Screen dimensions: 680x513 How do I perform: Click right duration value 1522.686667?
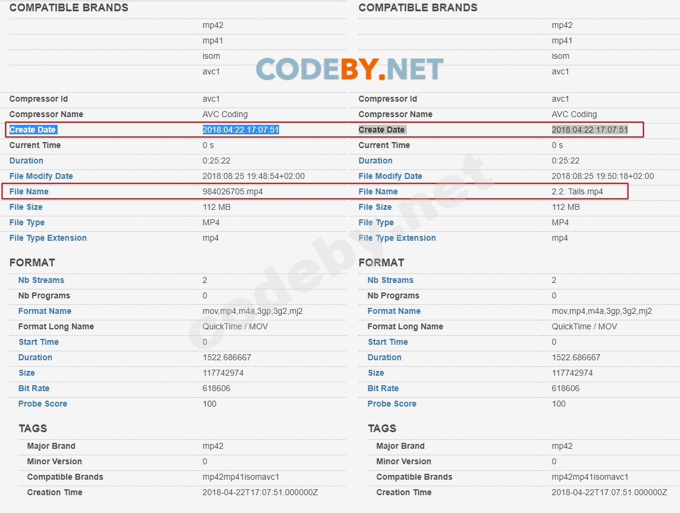[x=576, y=357]
